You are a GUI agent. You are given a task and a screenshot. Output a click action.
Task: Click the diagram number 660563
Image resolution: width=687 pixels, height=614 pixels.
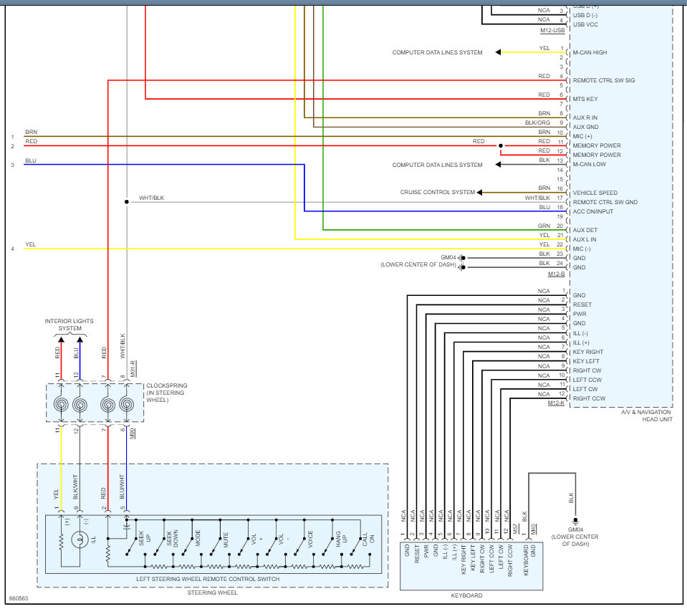tap(19, 598)
